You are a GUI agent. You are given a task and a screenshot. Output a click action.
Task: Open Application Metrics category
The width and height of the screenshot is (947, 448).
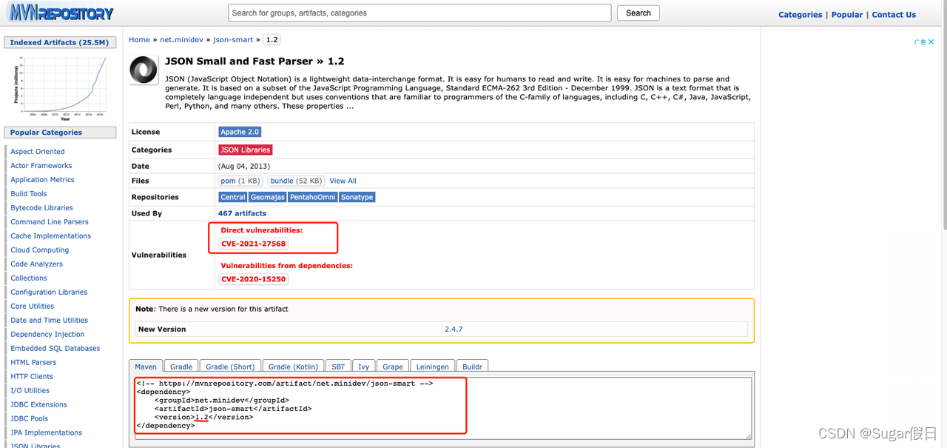click(42, 180)
